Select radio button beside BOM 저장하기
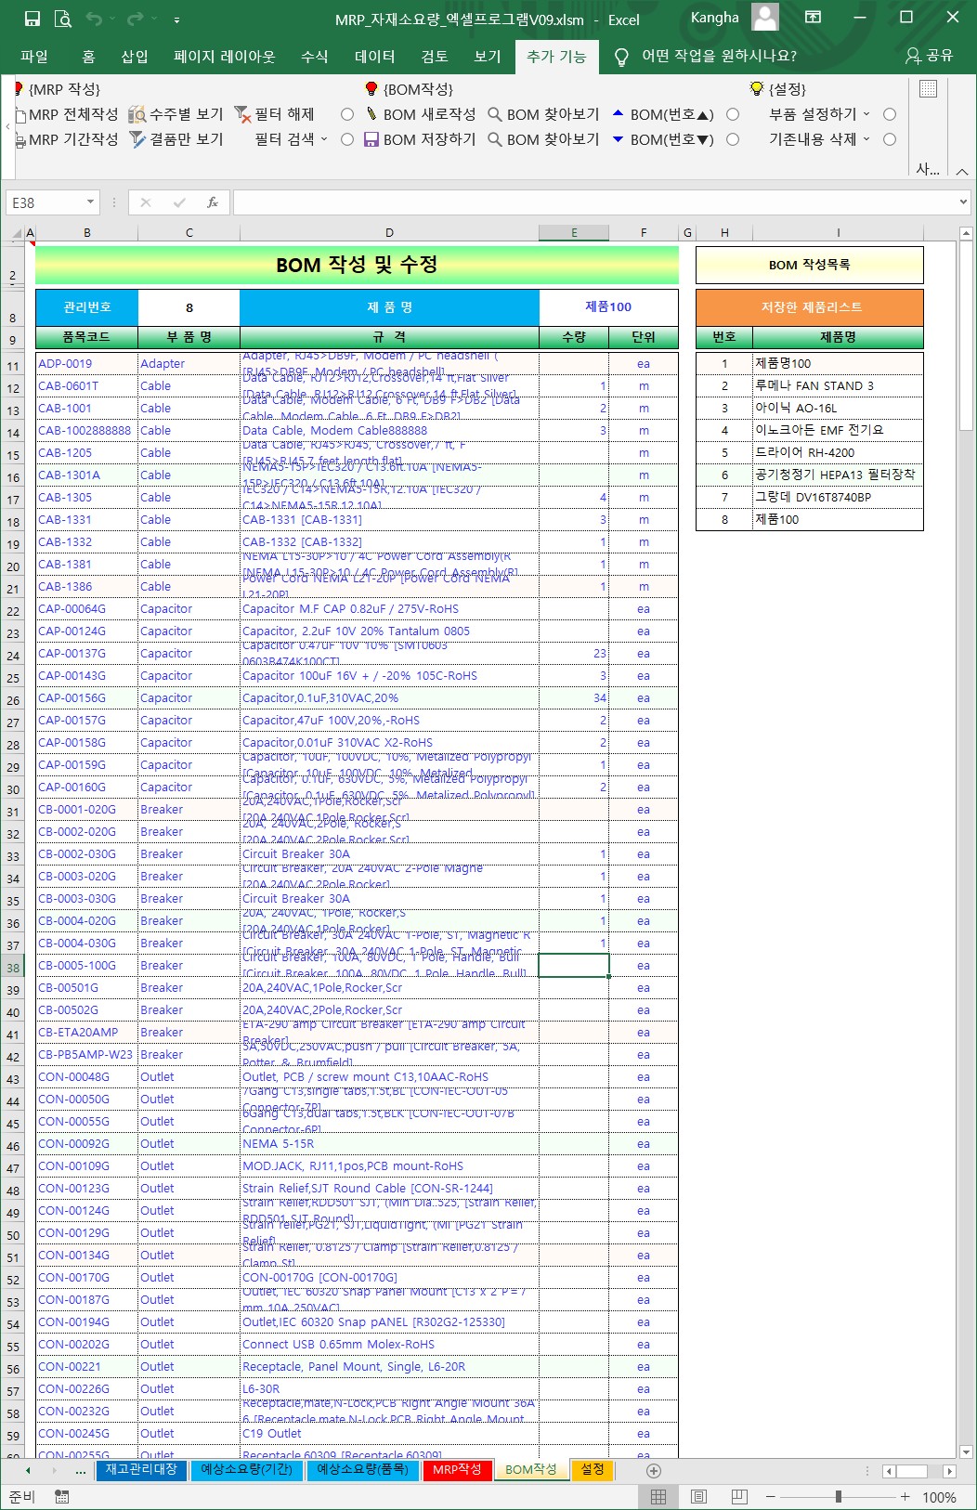977x1510 pixels. 347,139
